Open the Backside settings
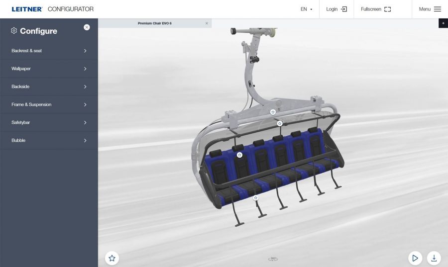Image resolution: width=448 pixels, height=267 pixels. pos(49,87)
